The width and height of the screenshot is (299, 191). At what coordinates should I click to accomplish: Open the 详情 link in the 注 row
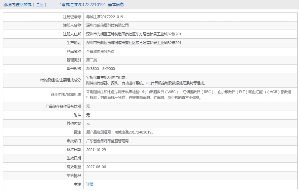point(90,184)
